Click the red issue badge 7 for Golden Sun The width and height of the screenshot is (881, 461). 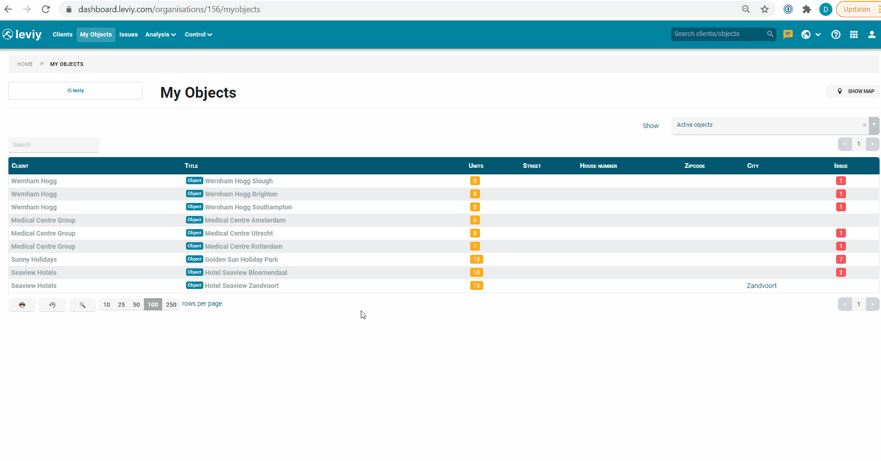pyautogui.click(x=841, y=259)
